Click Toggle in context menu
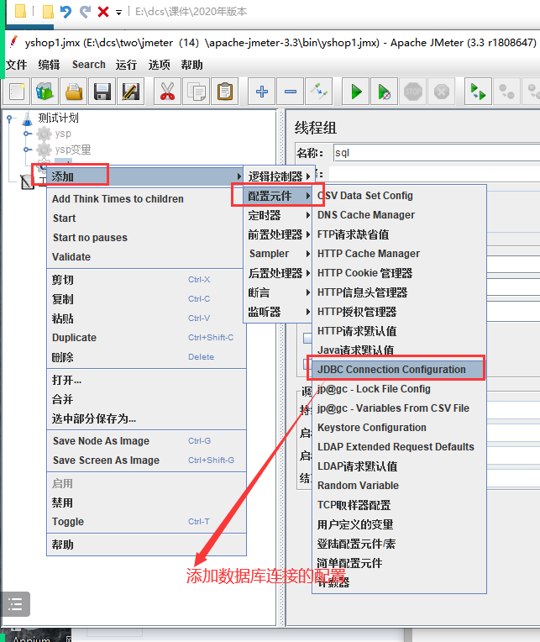Viewport: 540px width, 642px height. (146, 522)
